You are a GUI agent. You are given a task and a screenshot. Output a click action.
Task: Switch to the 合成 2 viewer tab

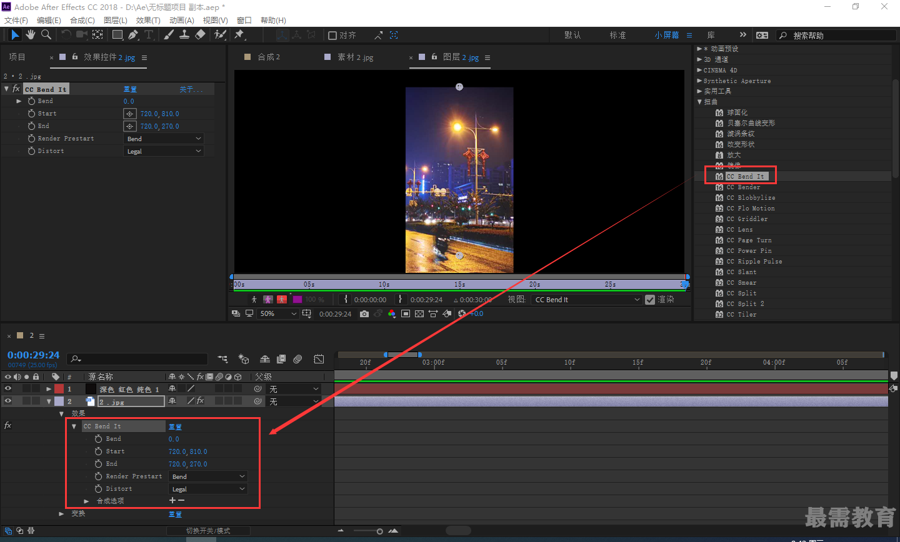tap(269, 57)
